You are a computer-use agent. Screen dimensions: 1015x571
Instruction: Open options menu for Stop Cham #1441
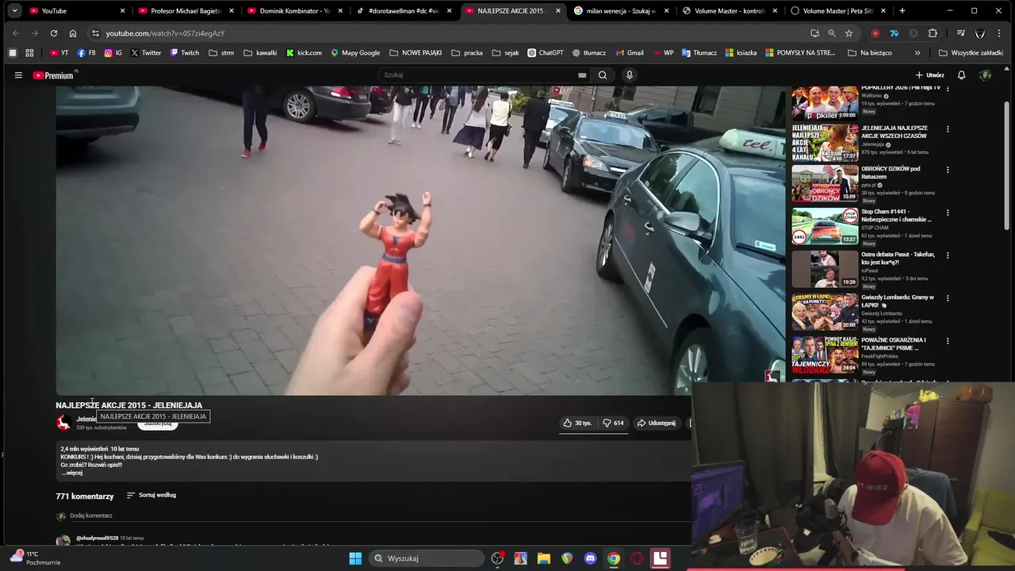(x=947, y=213)
